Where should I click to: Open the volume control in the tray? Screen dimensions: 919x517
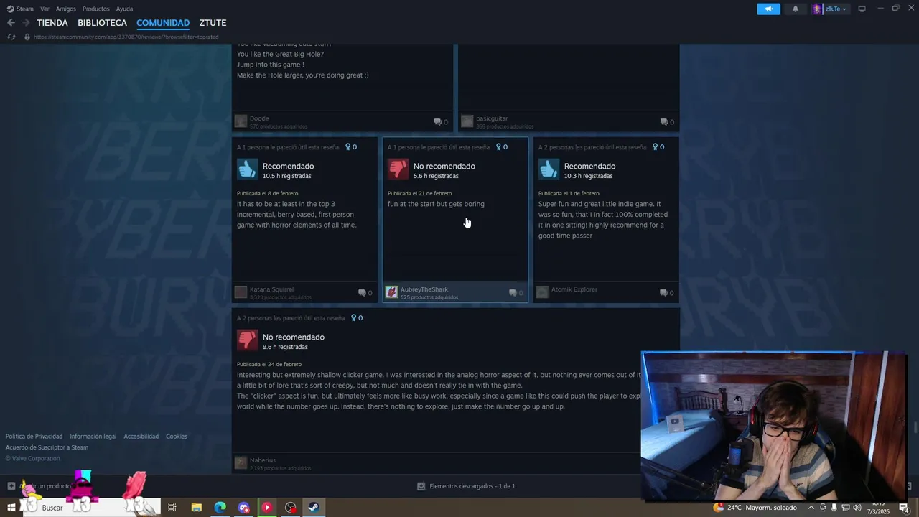857,508
